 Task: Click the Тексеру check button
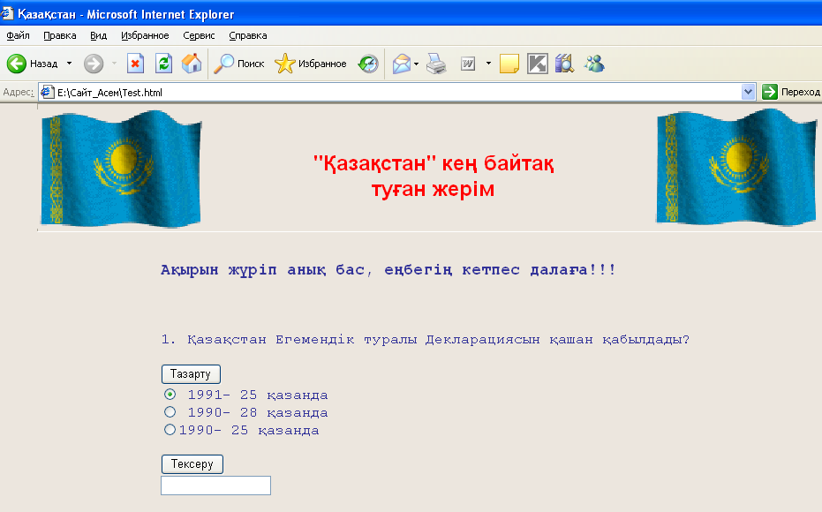click(x=192, y=464)
